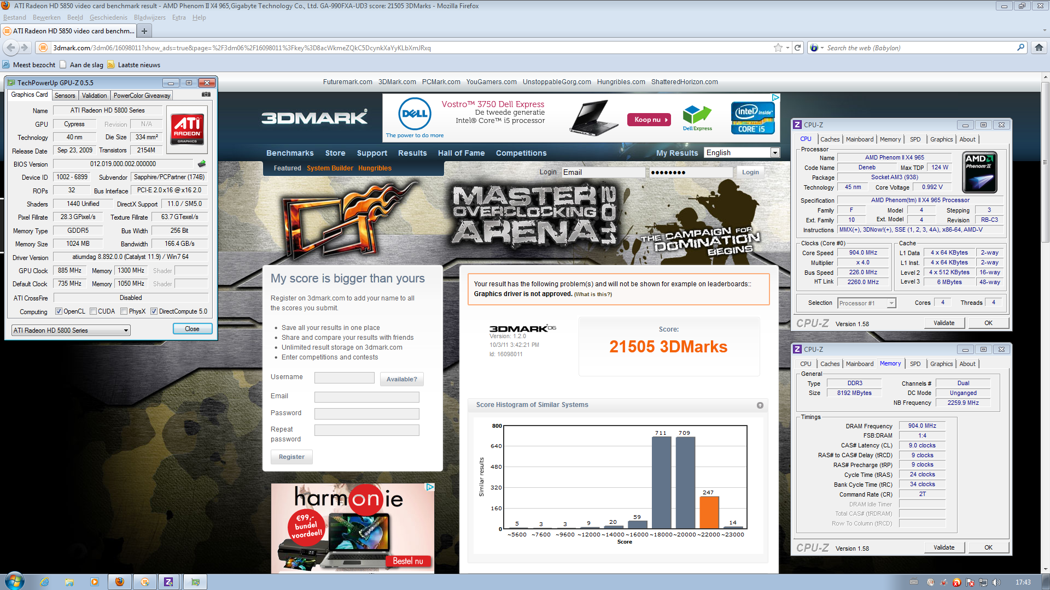Screen dimensions: 1050x590
Task: Click the volume icon in the system tray
Action: click(996, 582)
